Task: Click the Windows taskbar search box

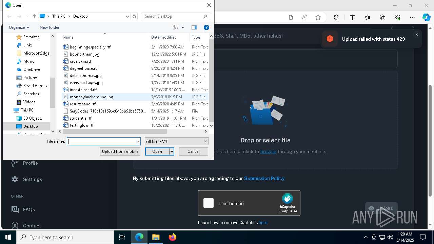Action: tap(65, 237)
